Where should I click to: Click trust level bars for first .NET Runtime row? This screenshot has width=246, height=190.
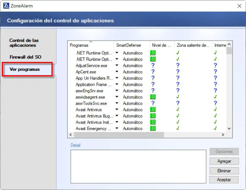click(x=153, y=53)
